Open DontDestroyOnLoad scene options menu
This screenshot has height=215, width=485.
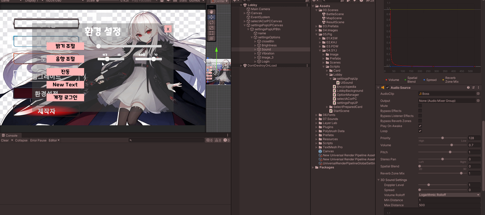(307, 66)
